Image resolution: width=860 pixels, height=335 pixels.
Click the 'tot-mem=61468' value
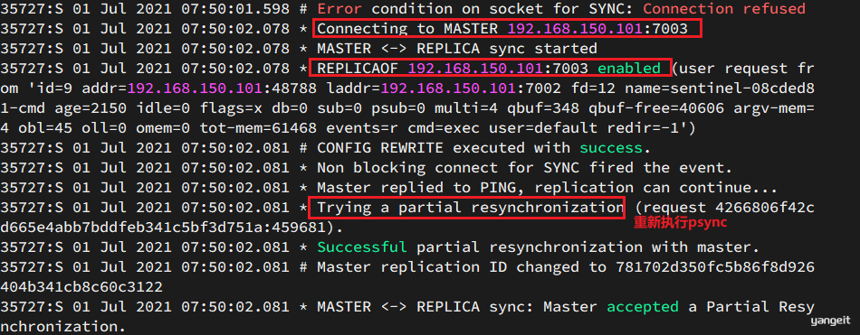(x=258, y=128)
